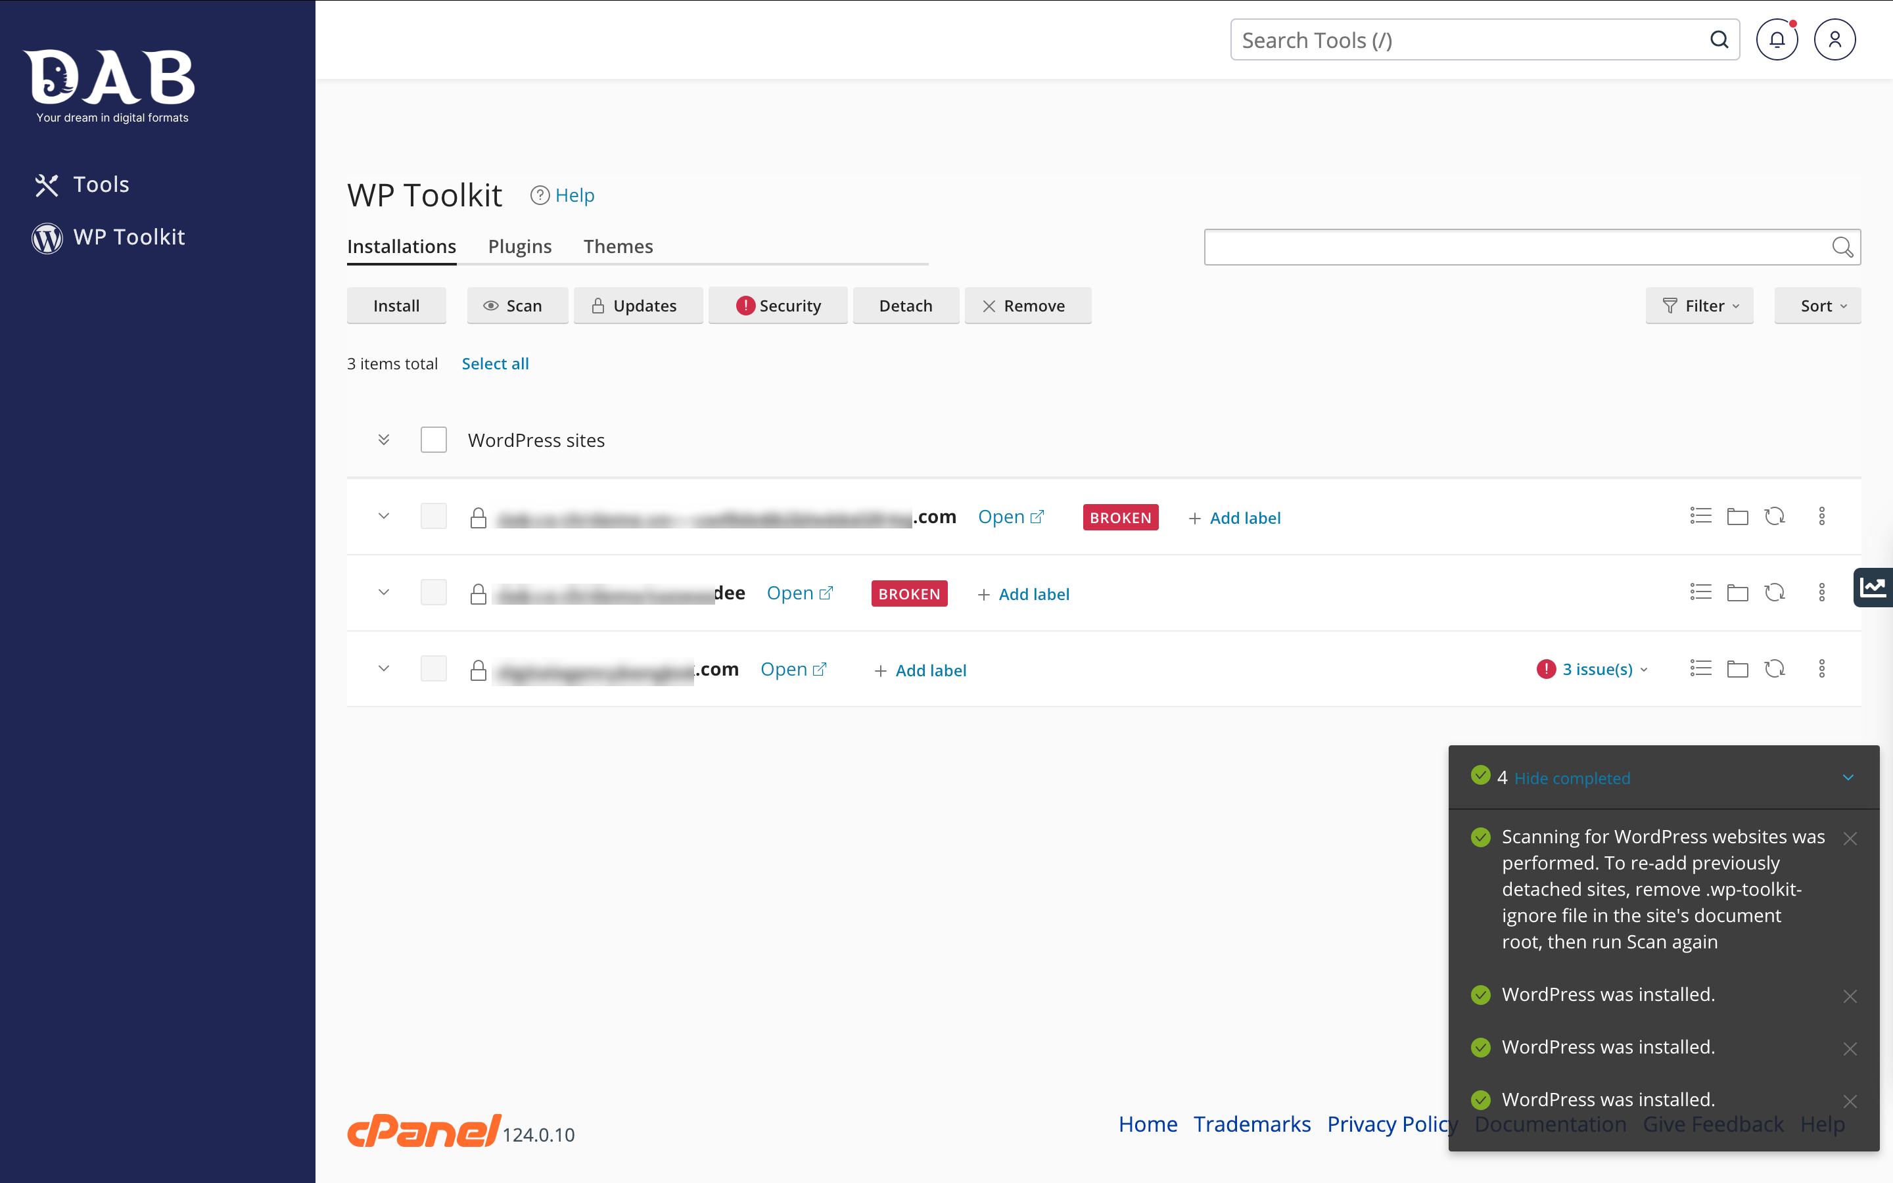Open the Filter dropdown menu
The width and height of the screenshot is (1893, 1183).
[x=1700, y=306]
